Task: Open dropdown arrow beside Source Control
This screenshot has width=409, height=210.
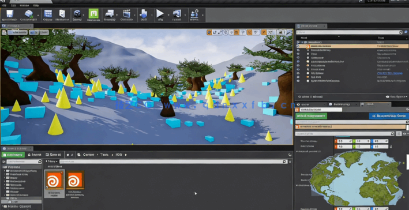Action: pos(38,15)
